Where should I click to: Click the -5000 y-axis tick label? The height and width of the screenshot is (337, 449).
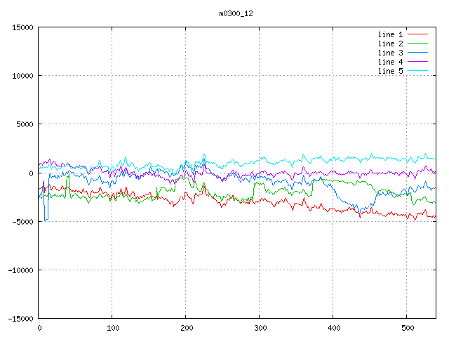[22, 222]
